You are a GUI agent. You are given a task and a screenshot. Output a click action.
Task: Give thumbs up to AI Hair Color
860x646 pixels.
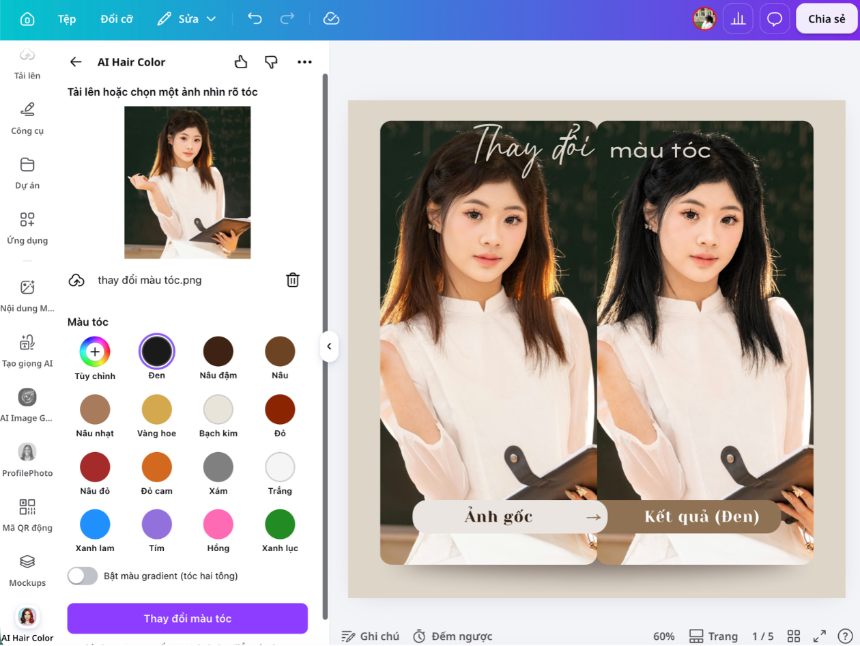point(240,62)
